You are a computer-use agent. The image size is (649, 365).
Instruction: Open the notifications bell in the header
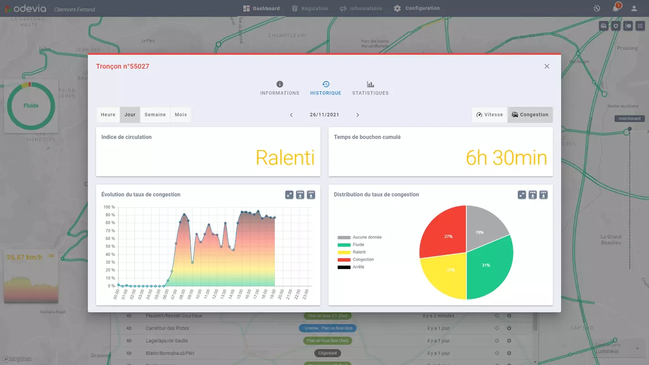pyautogui.click(x=616, y=8)
